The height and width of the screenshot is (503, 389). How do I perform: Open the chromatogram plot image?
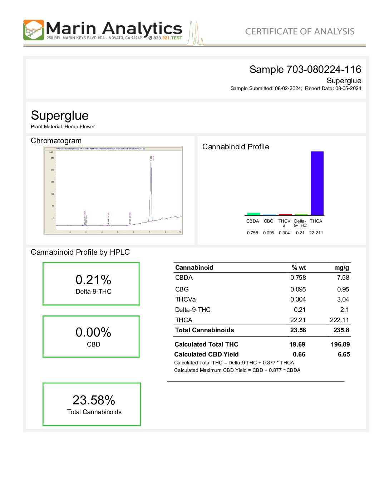tap(113, 190)
